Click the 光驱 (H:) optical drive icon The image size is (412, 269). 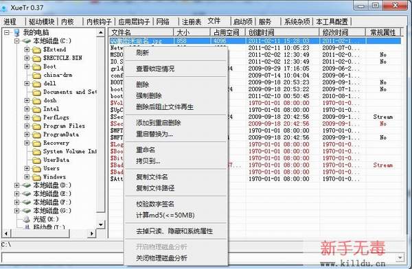click(x=27, y=219)
